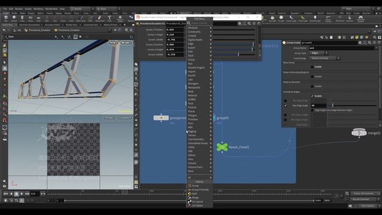The width and height of the screenshot is (382, 215).
Task: Choose UV Flatten from history list
Action: (x=199, y=205)
